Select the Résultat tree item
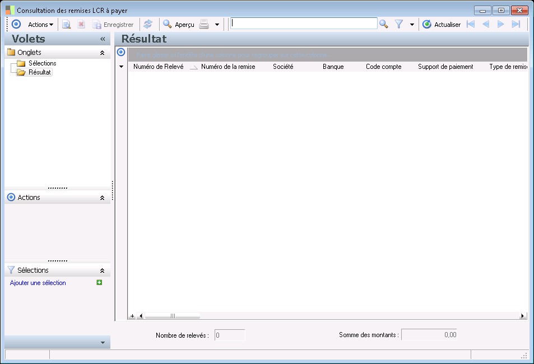The width and height of the screenshot is (534, 364). [40, 72]
